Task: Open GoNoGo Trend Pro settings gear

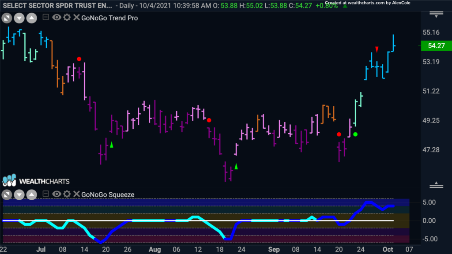Action: tap(67, 17)
